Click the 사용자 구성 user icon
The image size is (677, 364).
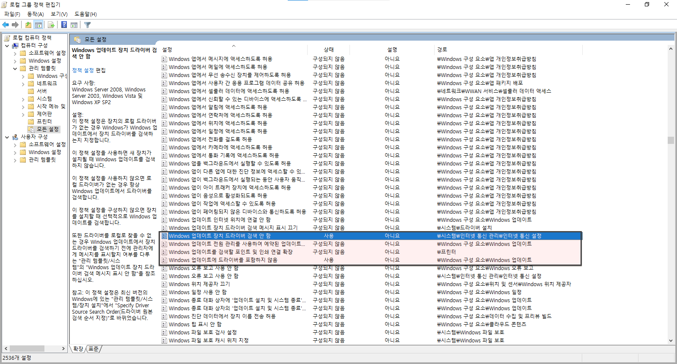coord(15,137)
